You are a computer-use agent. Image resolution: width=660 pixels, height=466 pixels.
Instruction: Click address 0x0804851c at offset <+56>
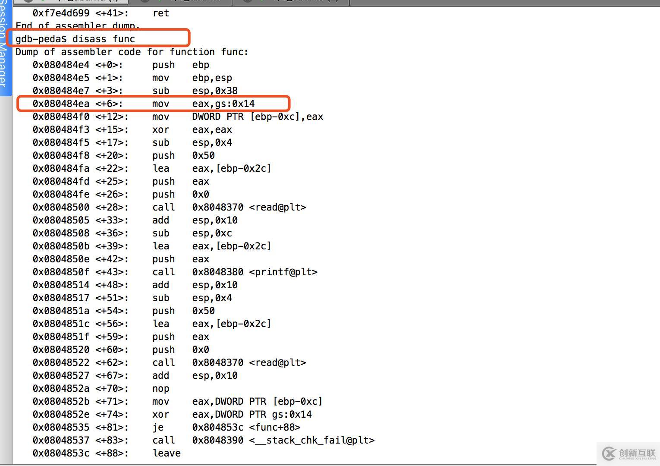(61, 324)
